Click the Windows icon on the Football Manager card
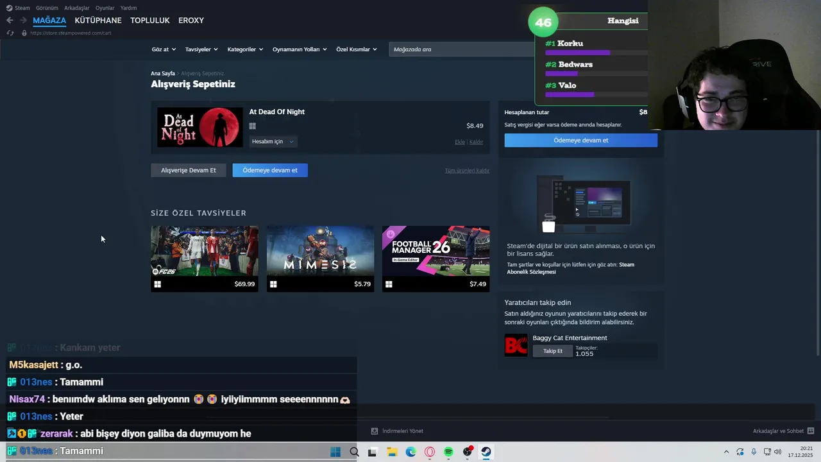The image size is (821, 462). pos(389,284)
